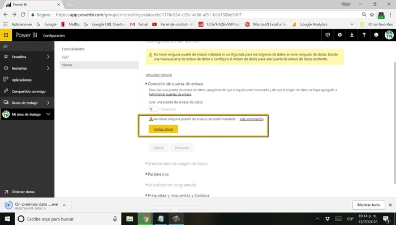Open the Gmail bookmark
Image resolution: width=396 pixels, height=225 pixels.
click(139, 24)
